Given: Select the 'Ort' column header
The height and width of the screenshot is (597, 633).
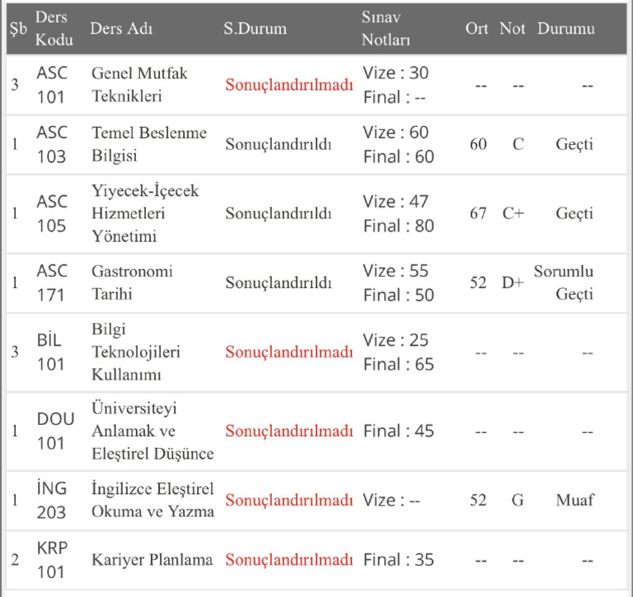Looking at the screenshot, I should (x=476, y=28).
